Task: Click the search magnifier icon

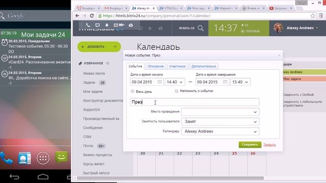Action: (x=201, y=28)
